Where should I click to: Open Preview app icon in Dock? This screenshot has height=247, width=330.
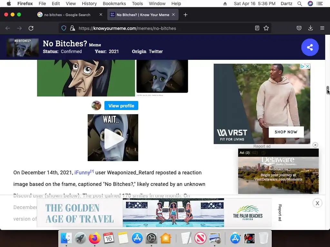pyautogui.click(x=215, y=238)
